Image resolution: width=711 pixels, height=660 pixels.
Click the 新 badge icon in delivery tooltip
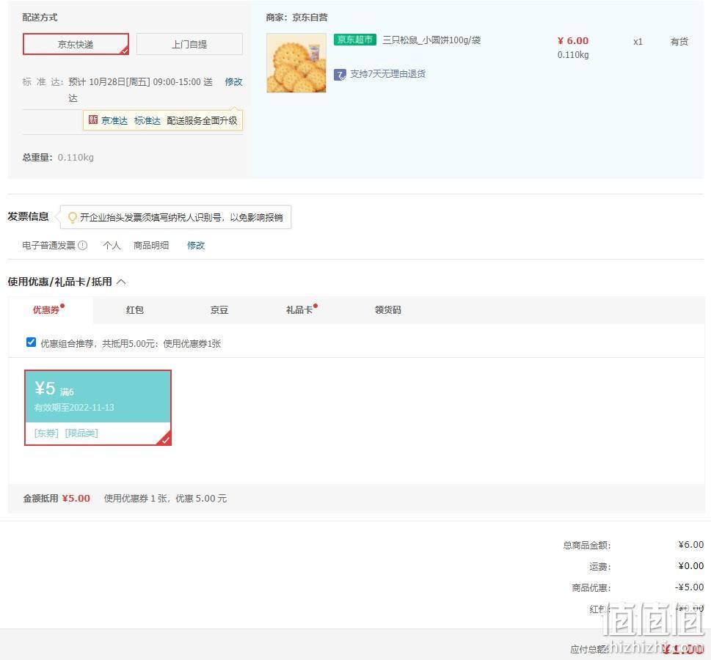93,120
